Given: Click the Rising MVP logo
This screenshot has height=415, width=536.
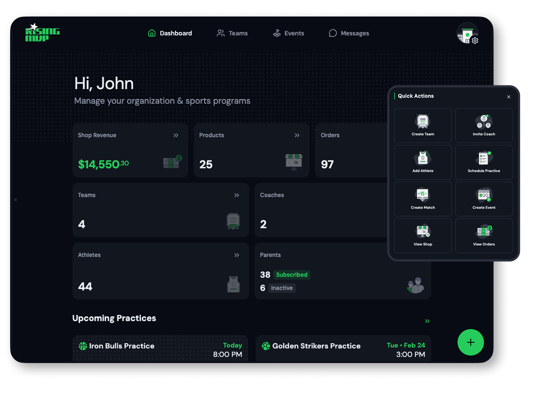Looking at the screenshot, I should tap(42, 33).
